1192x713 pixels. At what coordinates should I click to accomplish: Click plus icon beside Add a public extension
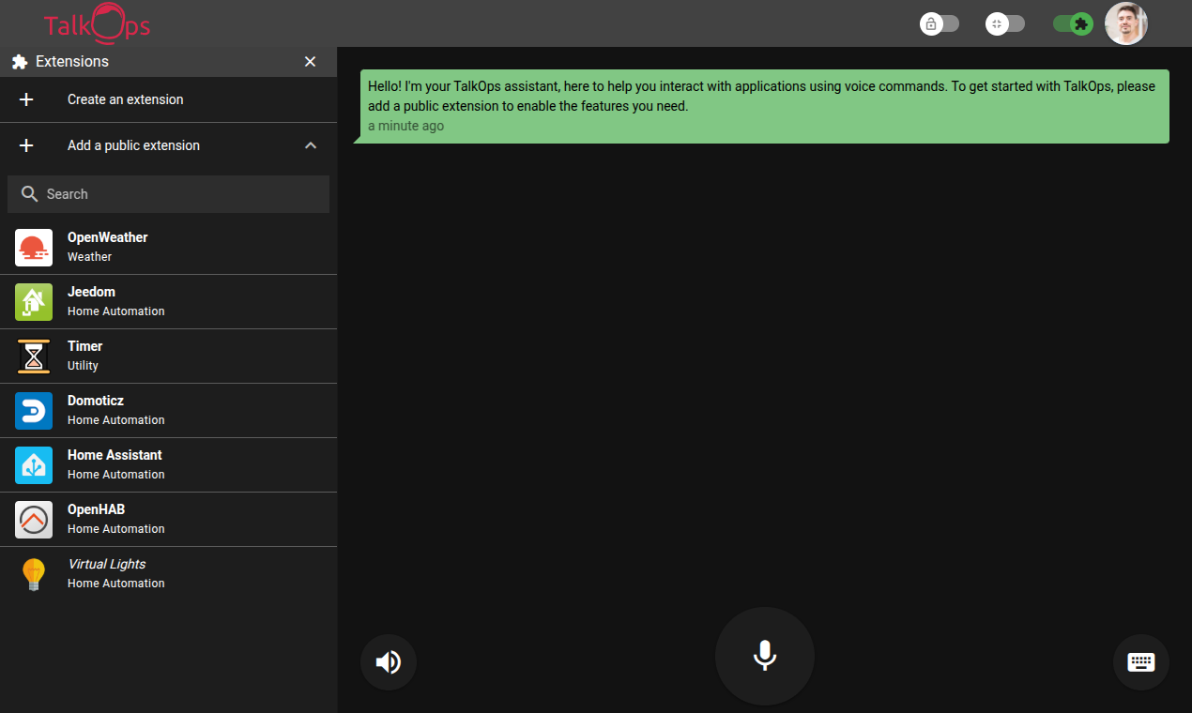pyautogui.click(x=26, y=145)
